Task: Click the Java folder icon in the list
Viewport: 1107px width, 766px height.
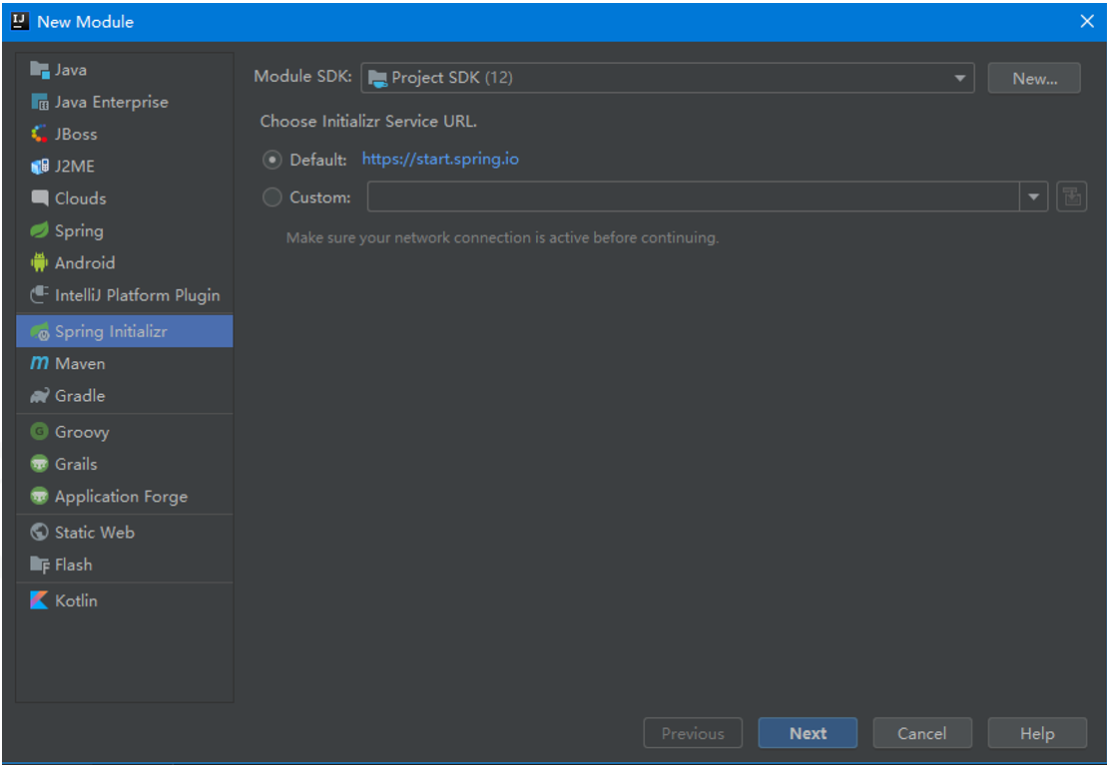Action: (40, 69)
